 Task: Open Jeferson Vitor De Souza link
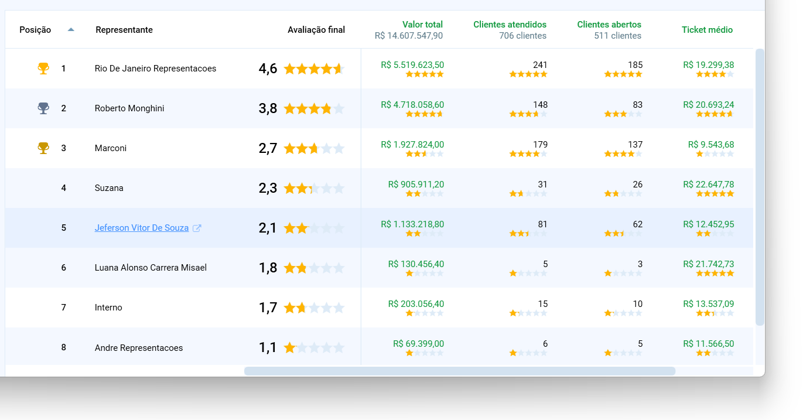tap(142, 228)
